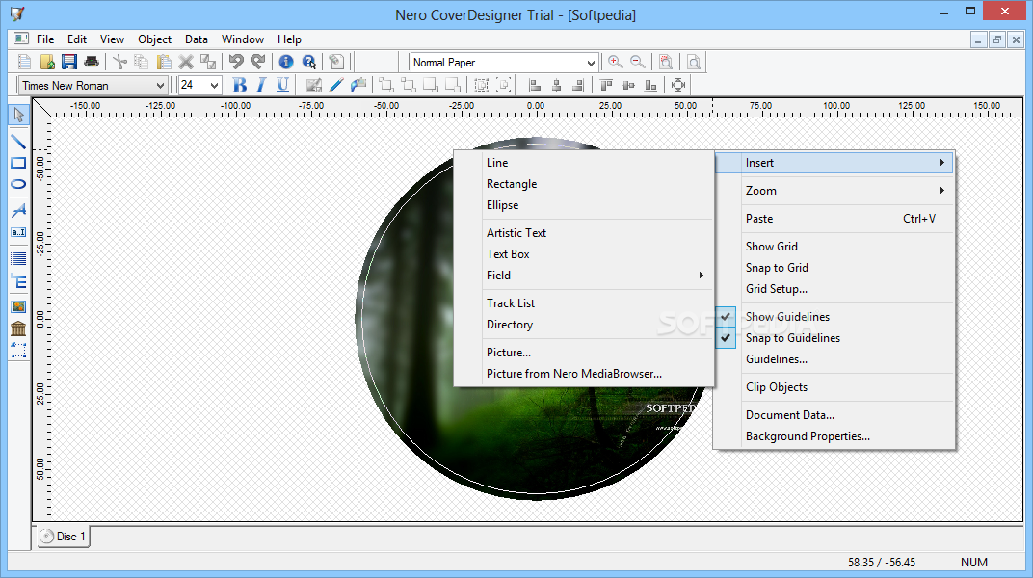Viewport: 1033px width, 578px height.
Task: Click the Redo arrow icon
Action: click(258, 62)
